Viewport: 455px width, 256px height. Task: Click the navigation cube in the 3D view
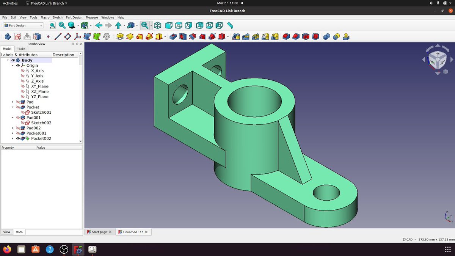437,59
